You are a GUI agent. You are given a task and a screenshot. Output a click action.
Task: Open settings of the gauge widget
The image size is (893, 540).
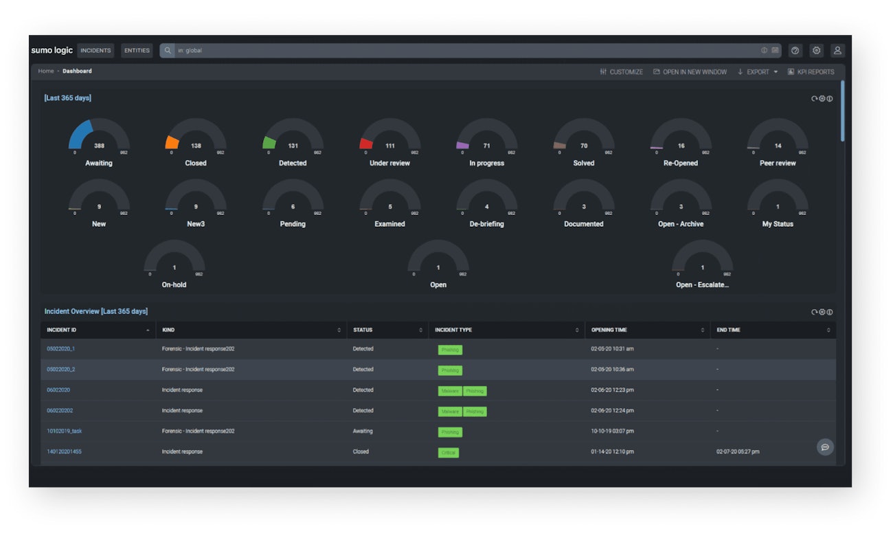click(x=822, y=99)
